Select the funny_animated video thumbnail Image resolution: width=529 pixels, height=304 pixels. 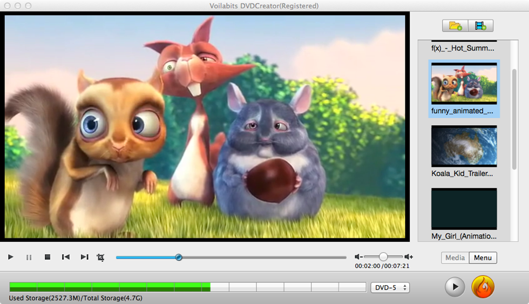click(x=464, y=83)
